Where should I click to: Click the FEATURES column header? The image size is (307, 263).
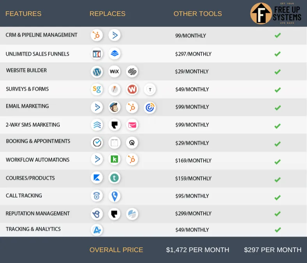tap(23, 14)
